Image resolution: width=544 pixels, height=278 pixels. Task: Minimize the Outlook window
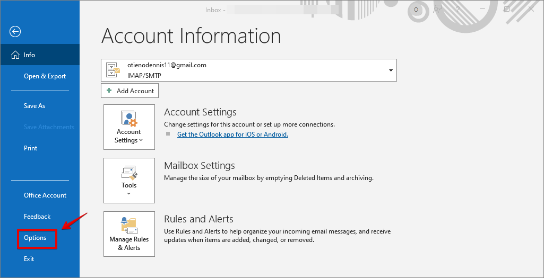pyautogui.click(x=482, y=10)
